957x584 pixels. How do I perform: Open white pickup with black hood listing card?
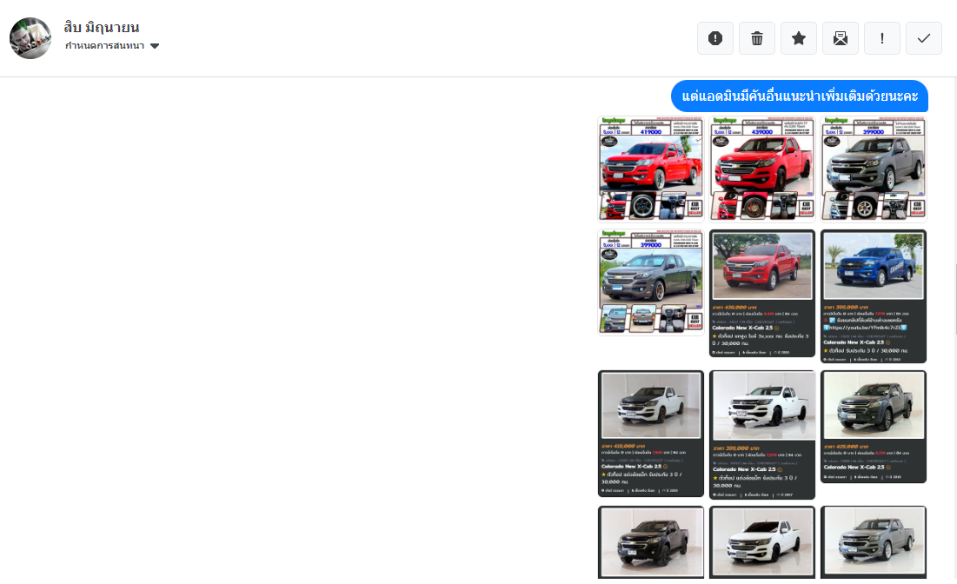tap(651, 434)
